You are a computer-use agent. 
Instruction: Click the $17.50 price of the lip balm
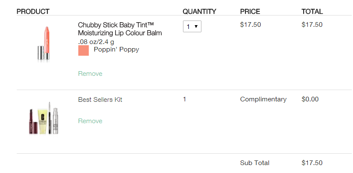250,25
